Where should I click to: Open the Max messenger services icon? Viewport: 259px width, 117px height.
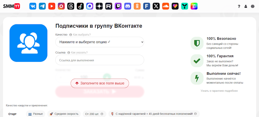tap(90, 6)
